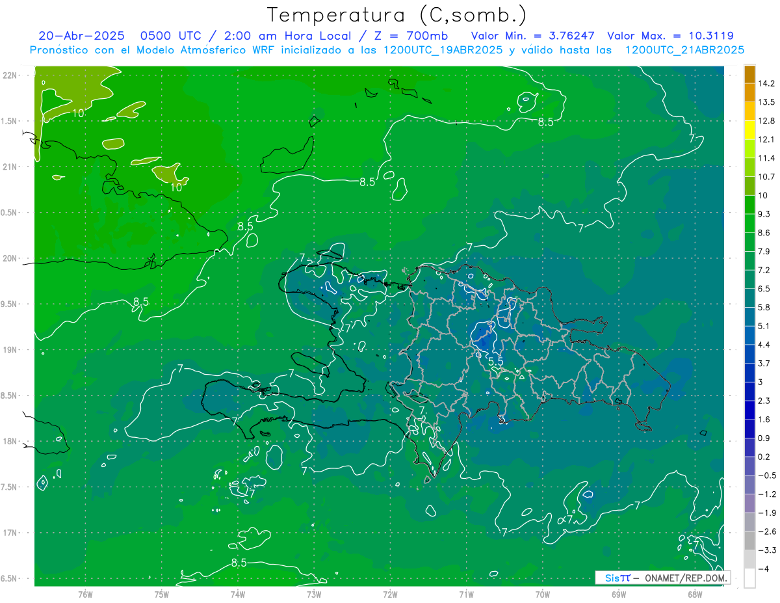The height and width of the screenshot is (603, 780).
Task: Click color bar value '10.7'
Action: click(766, 177)
